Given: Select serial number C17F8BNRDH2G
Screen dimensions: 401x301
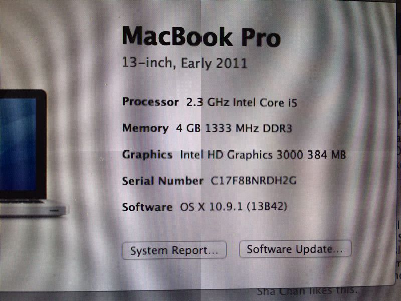Looking at the screenshot, I should [254, 181].
